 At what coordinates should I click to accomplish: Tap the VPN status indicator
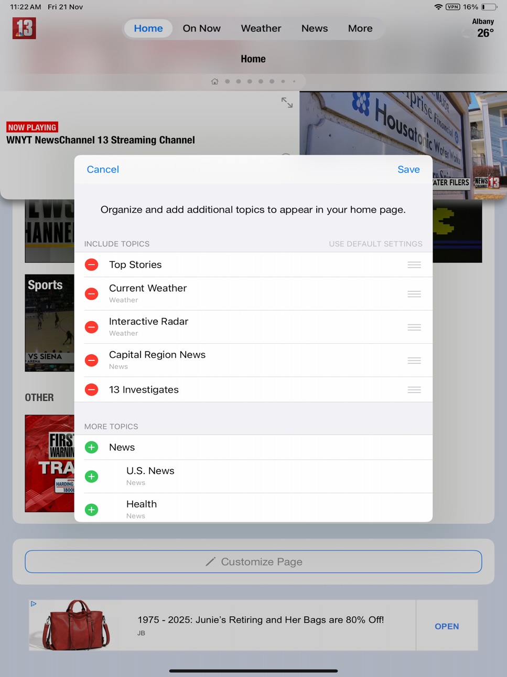tap(453, 7)
